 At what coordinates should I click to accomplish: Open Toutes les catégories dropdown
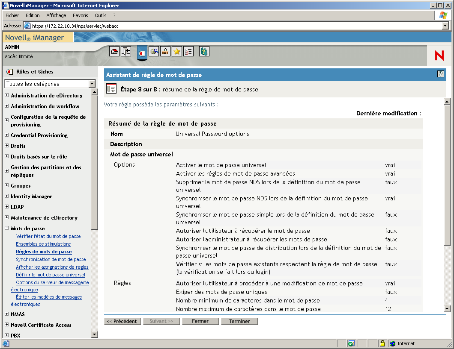92,84
